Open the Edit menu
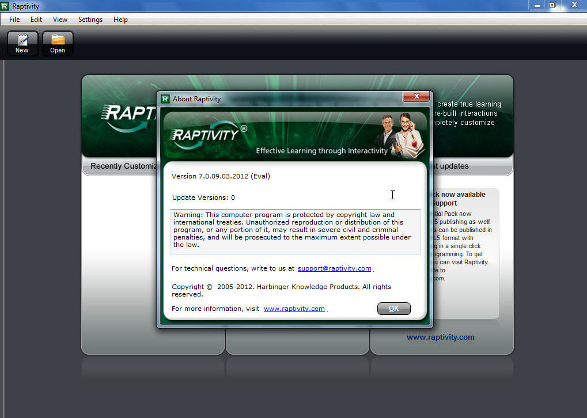The height and width of the screenshot is (418, 587). [36, 19]
